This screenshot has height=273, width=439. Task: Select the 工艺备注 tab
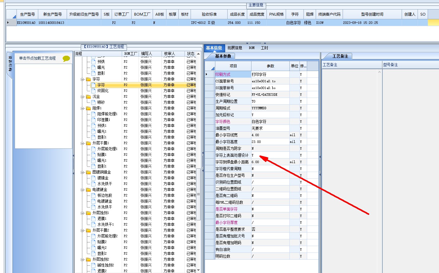tap(340, 56)
